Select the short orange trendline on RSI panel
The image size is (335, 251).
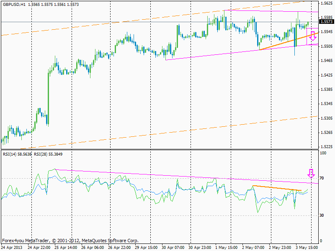pos(277,188)
